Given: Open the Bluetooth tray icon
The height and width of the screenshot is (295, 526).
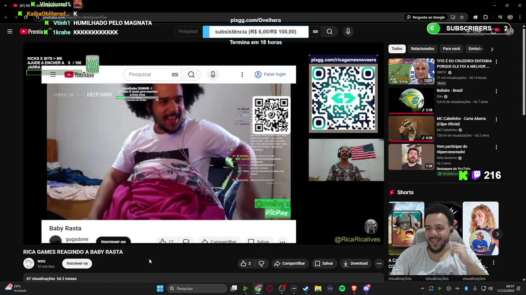Looking at the screenshot, I should (x=466, y=288).
